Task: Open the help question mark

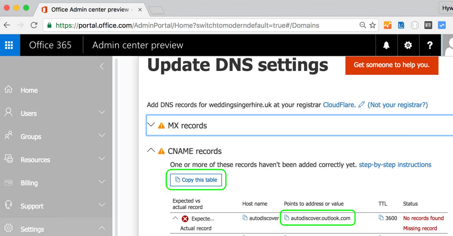Action: tap(430, 45)
